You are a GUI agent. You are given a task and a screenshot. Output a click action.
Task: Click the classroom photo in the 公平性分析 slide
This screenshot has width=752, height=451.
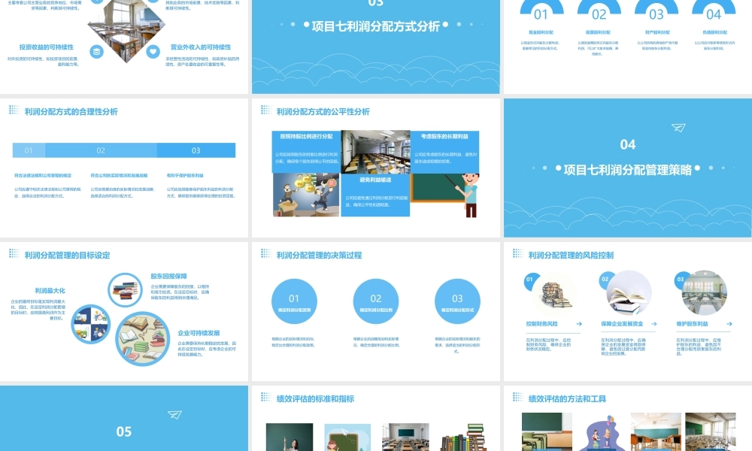[x=375, y=152]
